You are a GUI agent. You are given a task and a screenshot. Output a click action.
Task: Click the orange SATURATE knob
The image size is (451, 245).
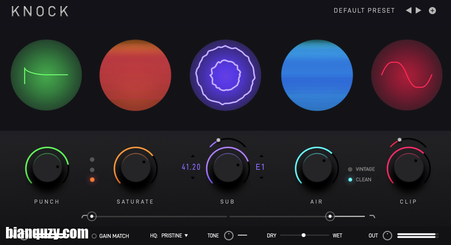coord(136,167)
